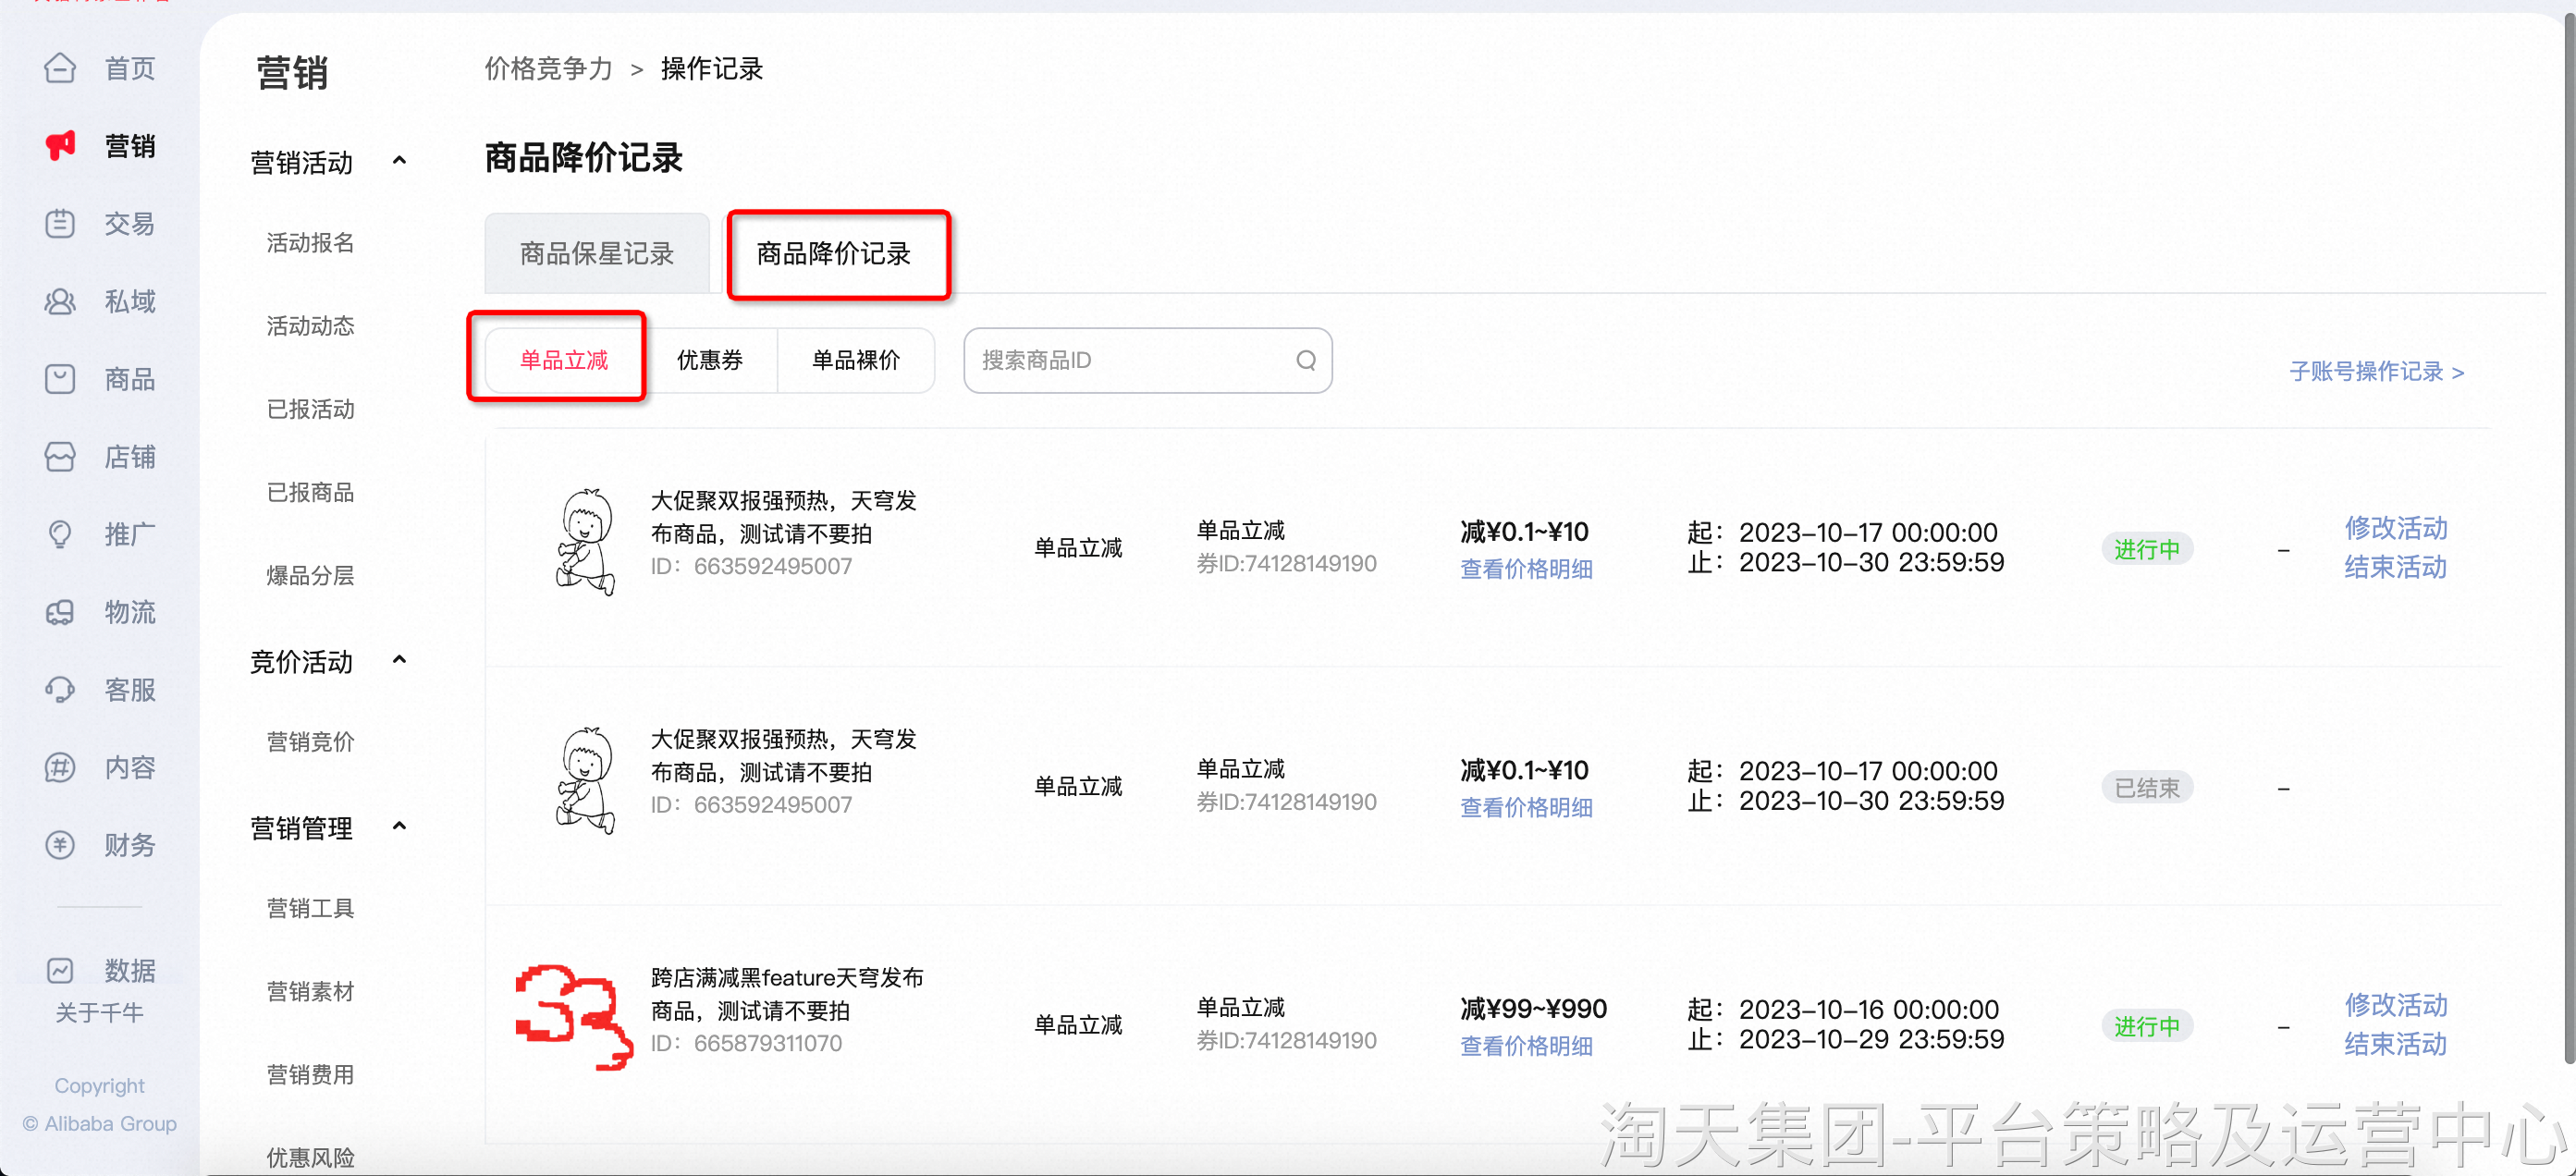Open 营销费用 in the sidebar
This screenshot has height=1176, width=2576.
click(311, 1074)
